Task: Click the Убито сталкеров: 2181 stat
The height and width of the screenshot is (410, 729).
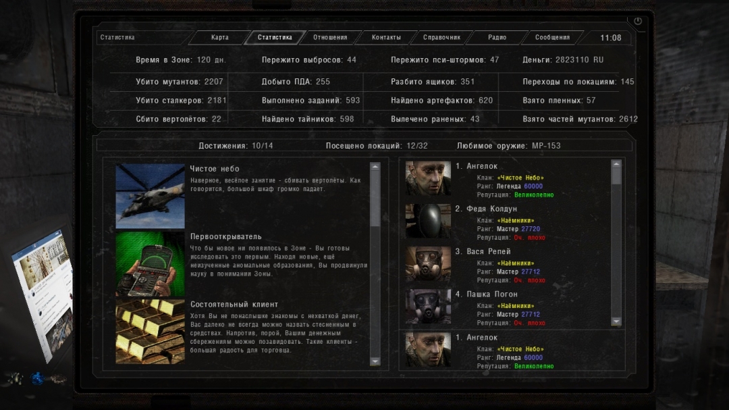Action: point(182,101)
